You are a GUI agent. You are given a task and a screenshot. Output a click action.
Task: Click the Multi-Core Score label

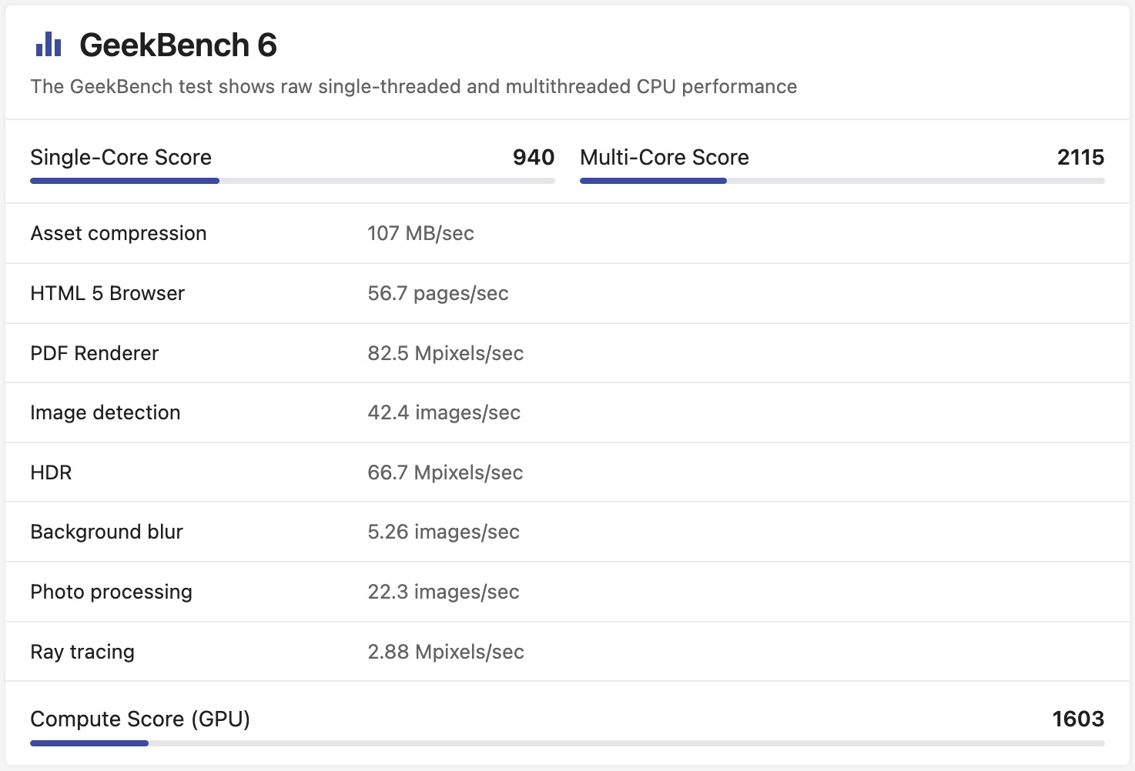tap(664, 157)
